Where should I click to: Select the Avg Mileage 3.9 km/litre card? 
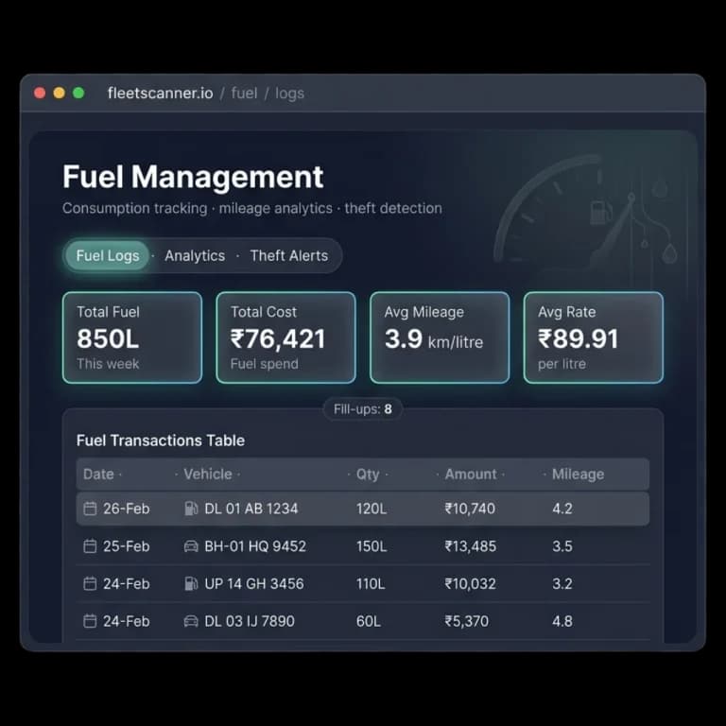(440, 337)
